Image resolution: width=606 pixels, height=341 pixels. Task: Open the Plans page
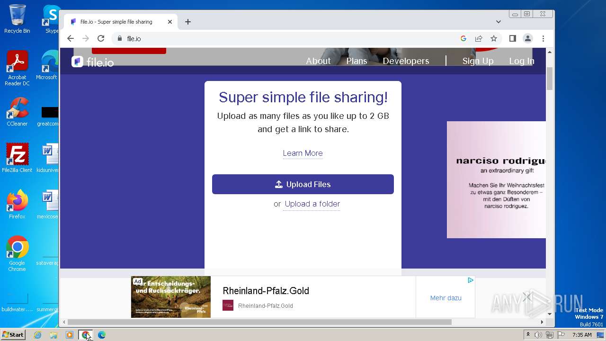[356, 61]
